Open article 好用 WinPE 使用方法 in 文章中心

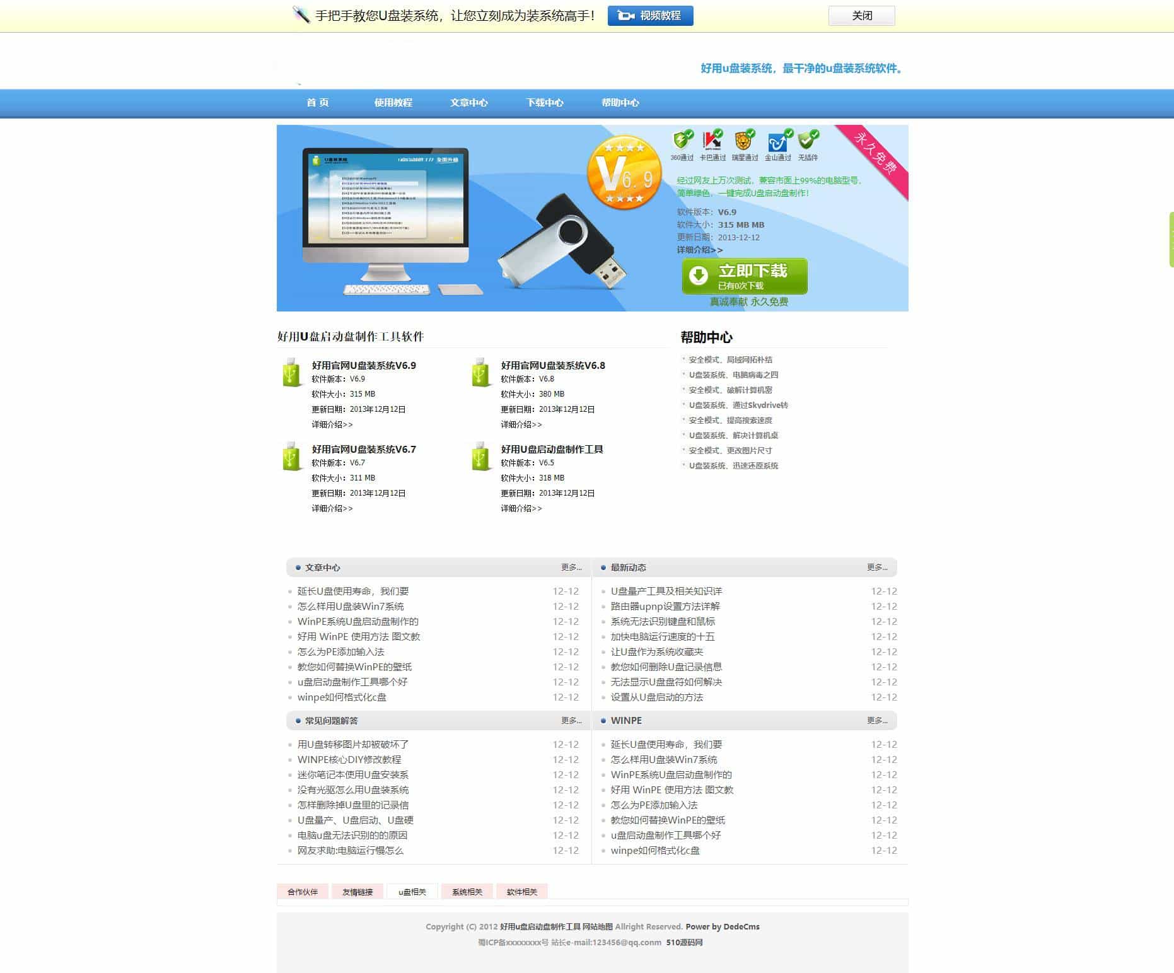(x=359, y=636)
